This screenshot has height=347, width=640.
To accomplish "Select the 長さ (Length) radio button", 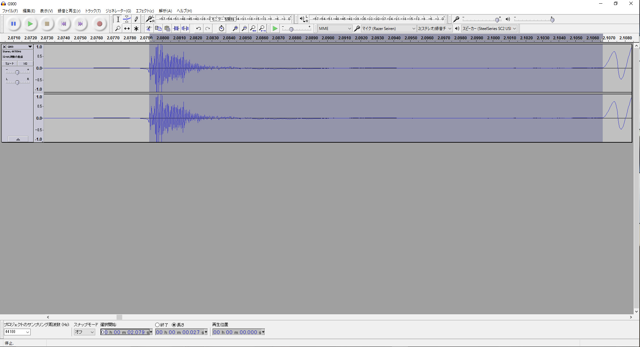I will coord(174,325).
